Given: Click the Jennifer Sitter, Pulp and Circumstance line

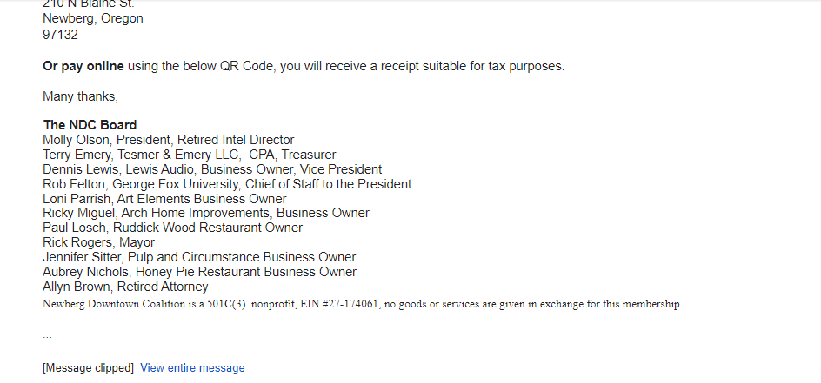Looking at the screenshot, I should pyautogui.click(x=199, y=257).
